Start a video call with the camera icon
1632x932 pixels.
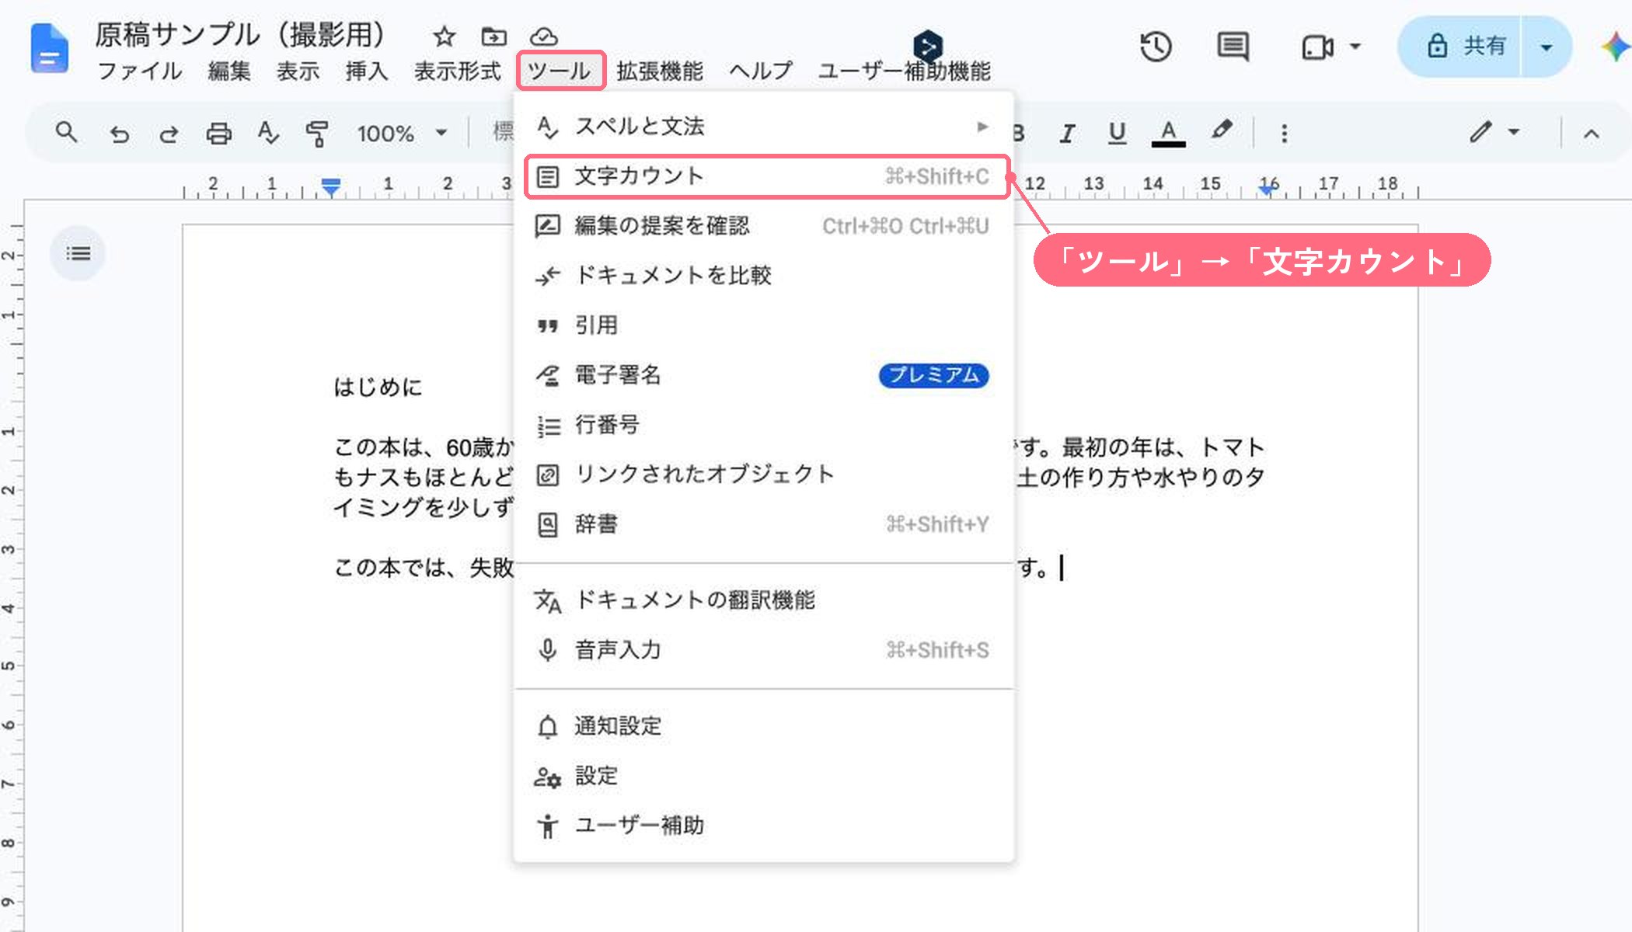(1318, 47)
